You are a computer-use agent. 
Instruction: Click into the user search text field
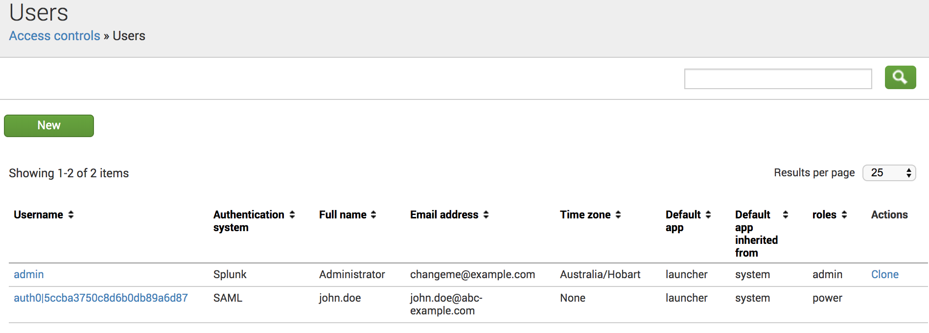(x=778, y=79)
